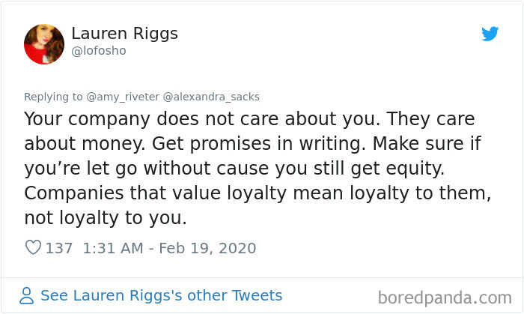Click the Lauren Riggs display name
The width and height of the screenshot is (524, 314).
(124, 34)
